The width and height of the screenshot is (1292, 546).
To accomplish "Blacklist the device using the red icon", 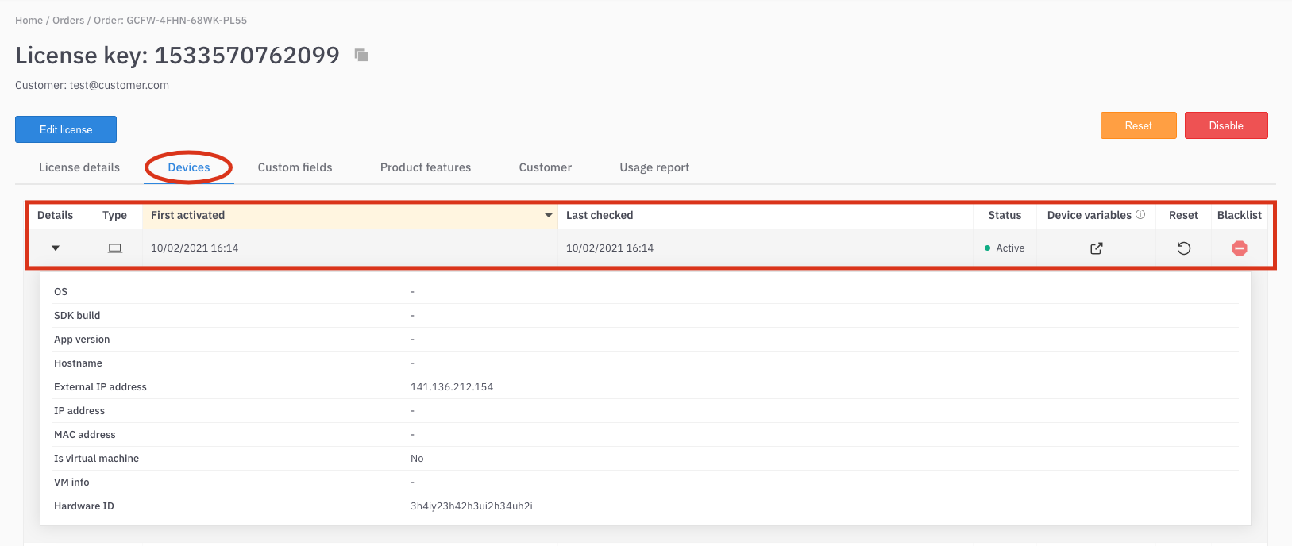I will click(1239, 248).
